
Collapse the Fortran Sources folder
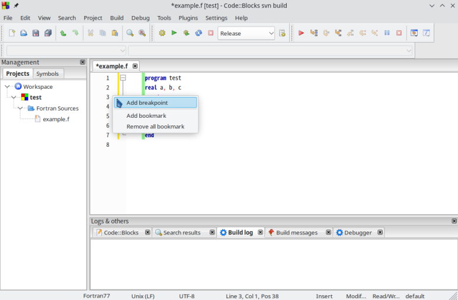point(20,108)
